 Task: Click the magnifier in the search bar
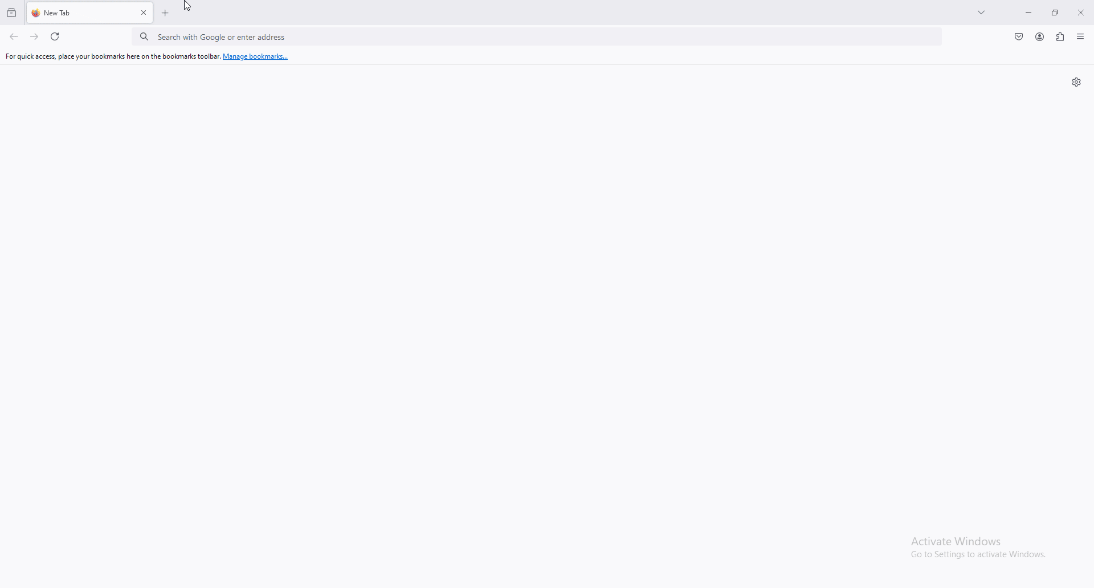[x=144, y=36]
